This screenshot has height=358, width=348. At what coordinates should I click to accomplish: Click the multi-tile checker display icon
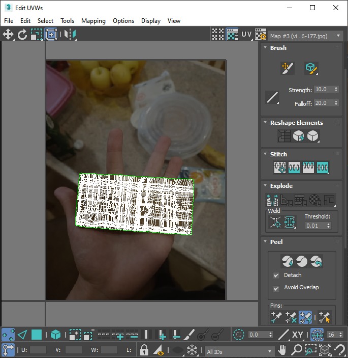[218, 35]
